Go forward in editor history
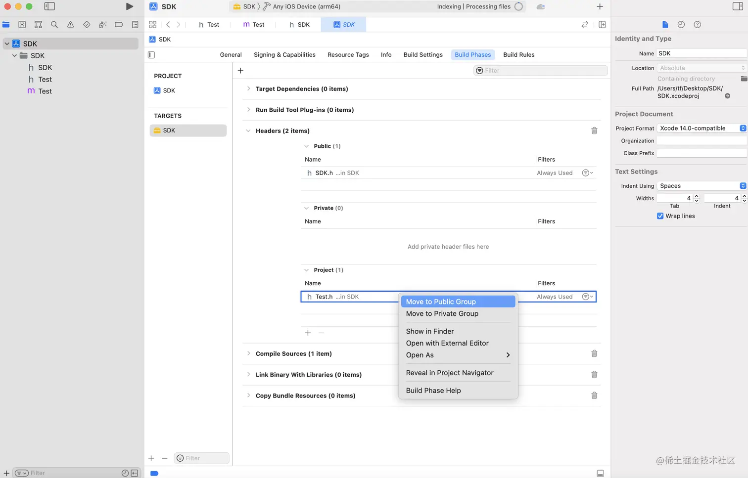The width and height of the screenshot is (748, 478). [179, 25]
